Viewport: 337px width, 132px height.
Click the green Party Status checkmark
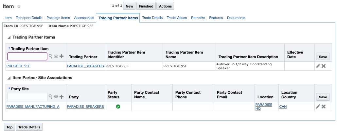(118, 107)
